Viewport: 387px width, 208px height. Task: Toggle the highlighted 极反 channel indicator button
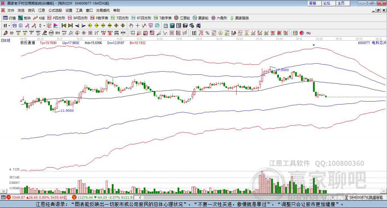coord(49,26)
